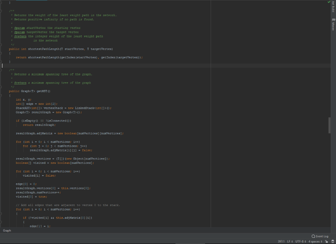Open the Graph tool window tab
This screenshot has width=336, height=244.
pos(7,231)
